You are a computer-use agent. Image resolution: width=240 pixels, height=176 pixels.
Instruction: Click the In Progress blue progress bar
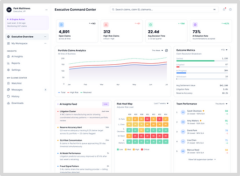pos(181,73)
